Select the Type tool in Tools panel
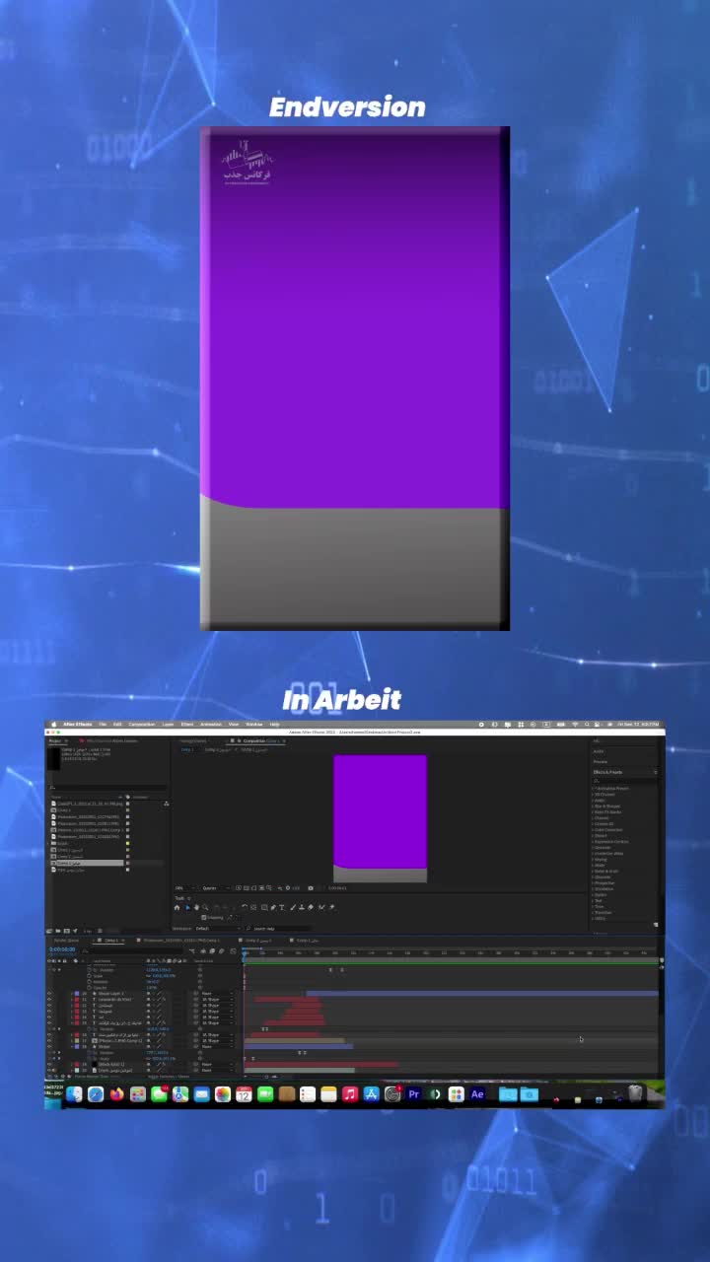Image resolution: width=710 pixels, height=1262 pixels. click(x=281, y=907)
